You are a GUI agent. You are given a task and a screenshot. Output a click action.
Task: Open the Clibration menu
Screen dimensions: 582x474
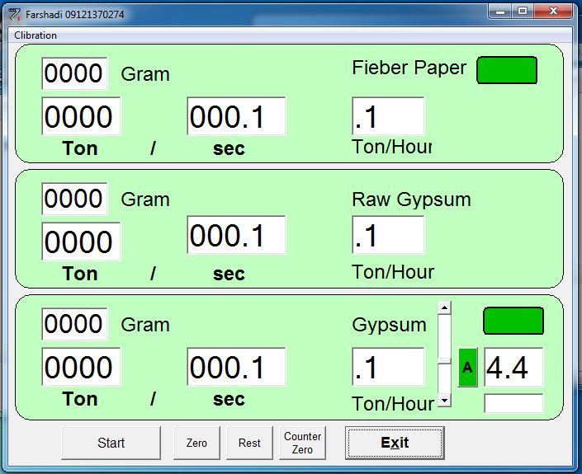[35, 35]
